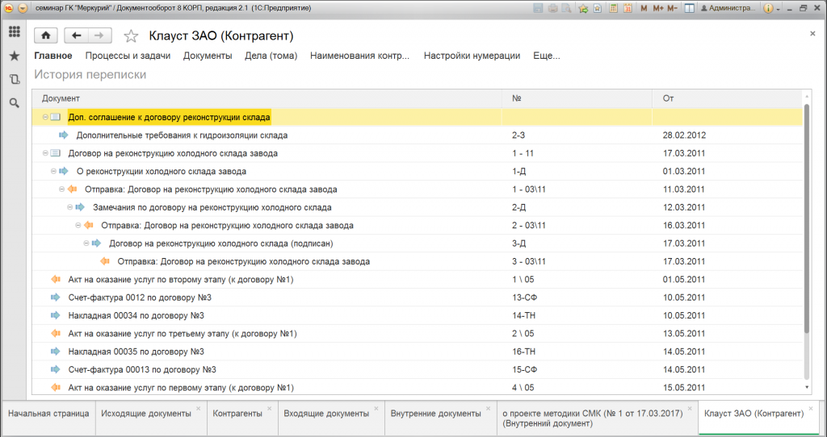Close the Контрагенты tab
This screenshot has height=437, width=827.
click(269, 408)
